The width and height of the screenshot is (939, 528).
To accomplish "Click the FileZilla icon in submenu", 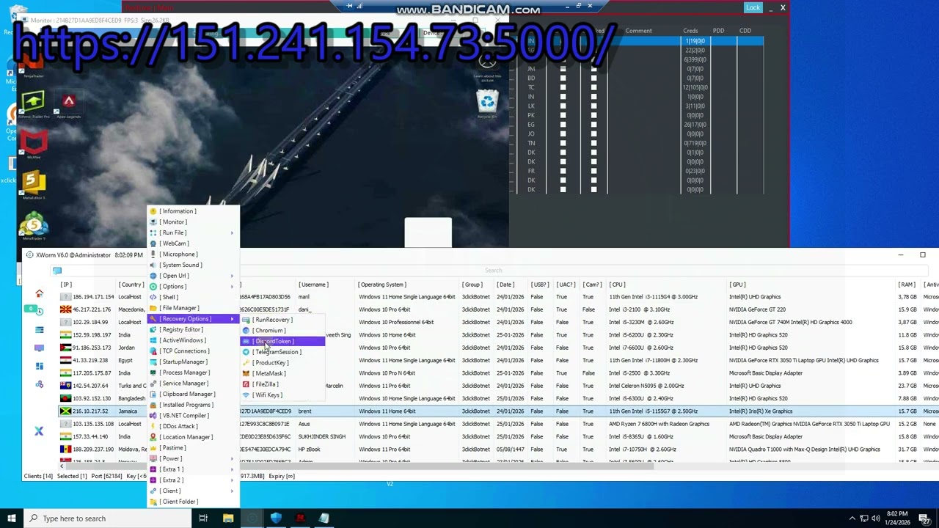I will (x=246, y=384).
